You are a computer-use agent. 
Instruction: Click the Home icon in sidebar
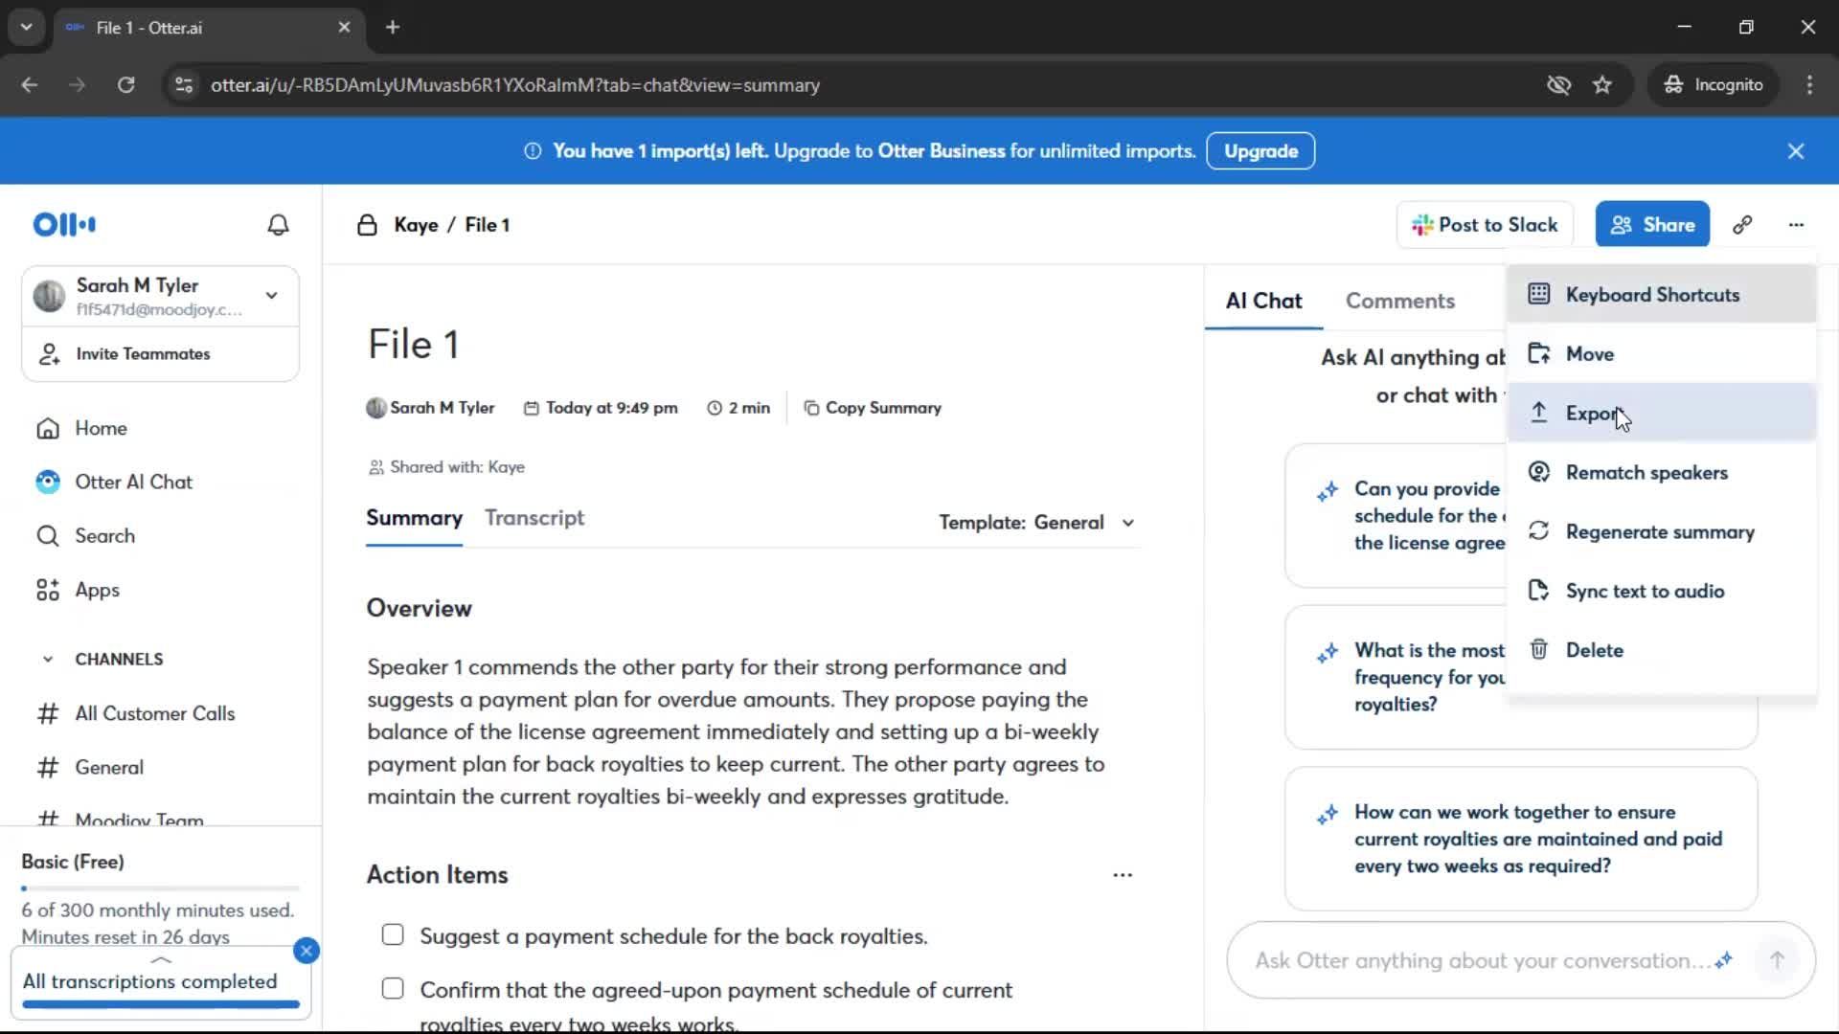pyautogui.click(x=48, y=428)
